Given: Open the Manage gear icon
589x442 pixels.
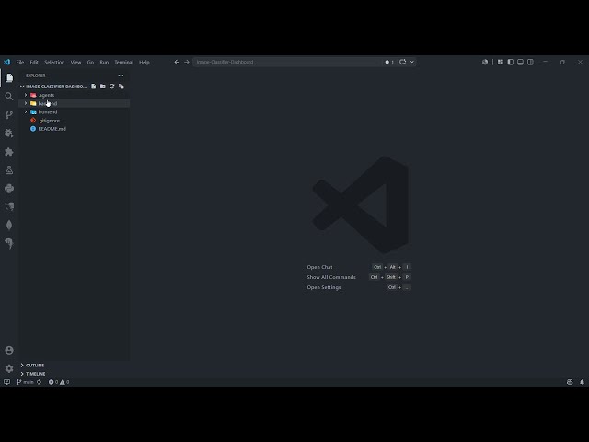Looking at the screenshot, I should coord(9,368).
